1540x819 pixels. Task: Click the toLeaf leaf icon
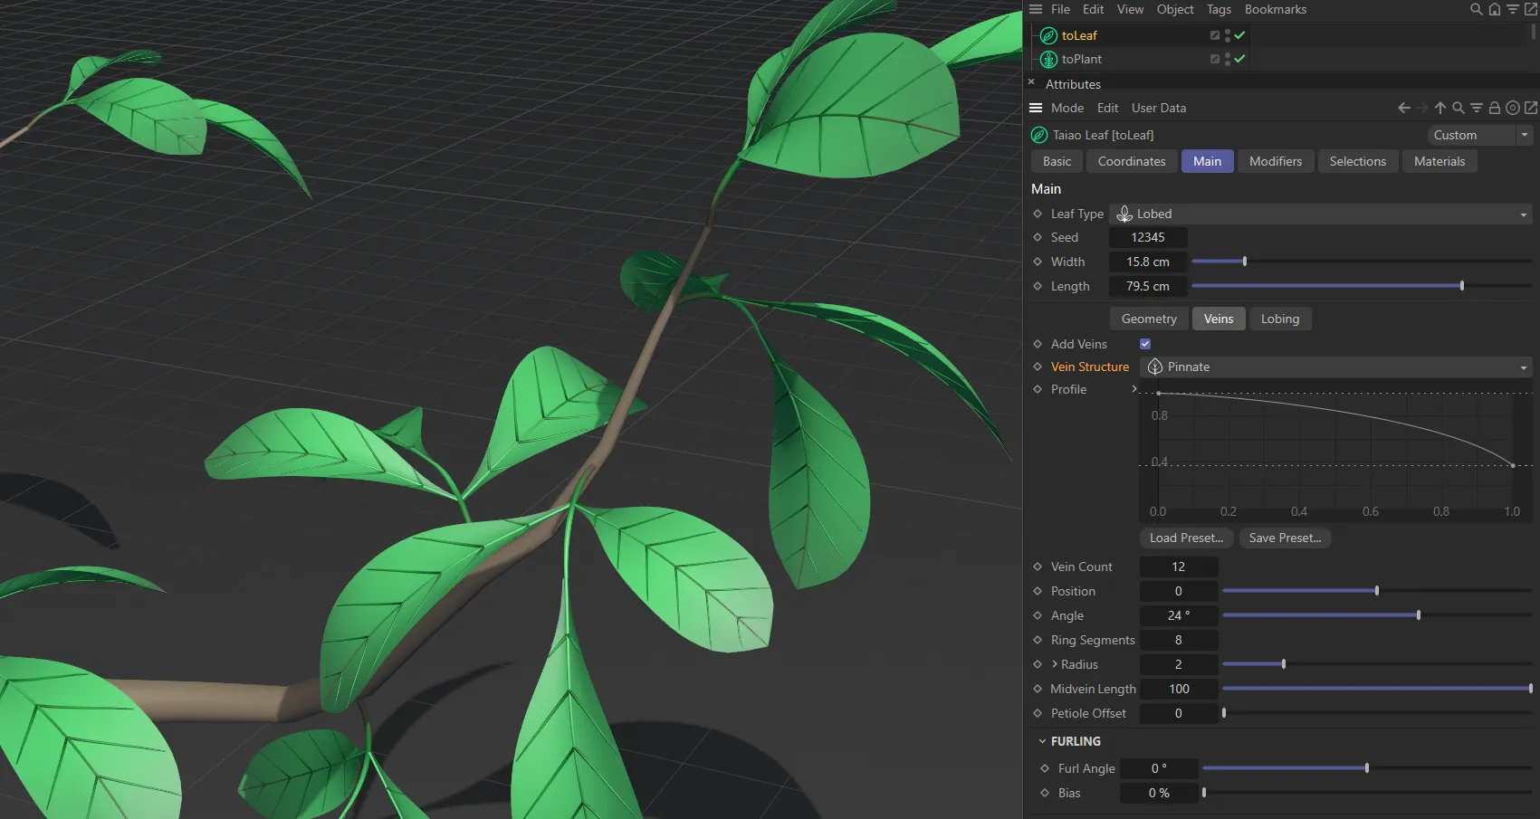tap(1048, 35)
